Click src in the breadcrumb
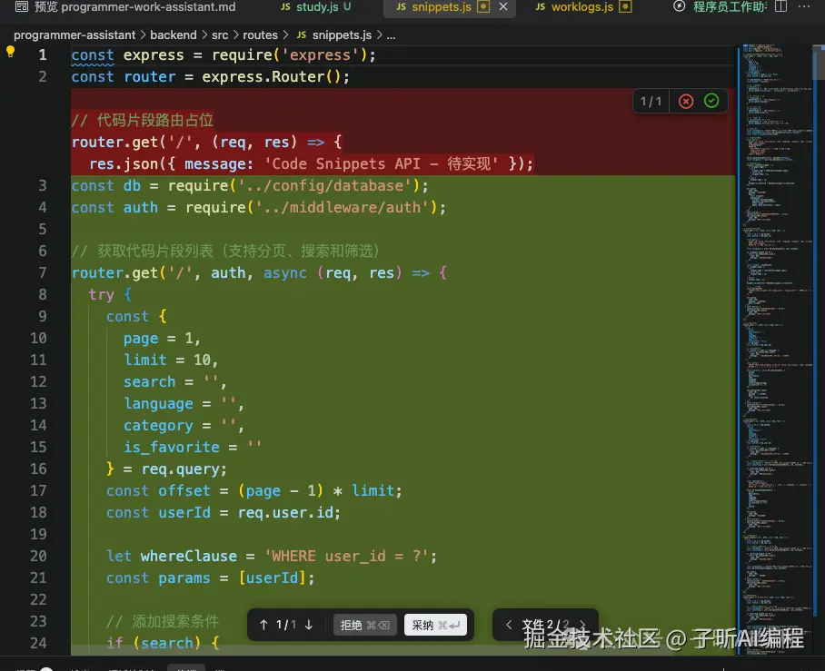Image resolution: width=825 pixels, height=671 pixels. [220, 35]
